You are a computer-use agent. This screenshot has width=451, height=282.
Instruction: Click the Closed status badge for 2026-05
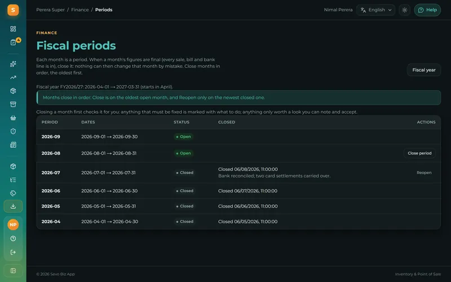tap(185, 206)
